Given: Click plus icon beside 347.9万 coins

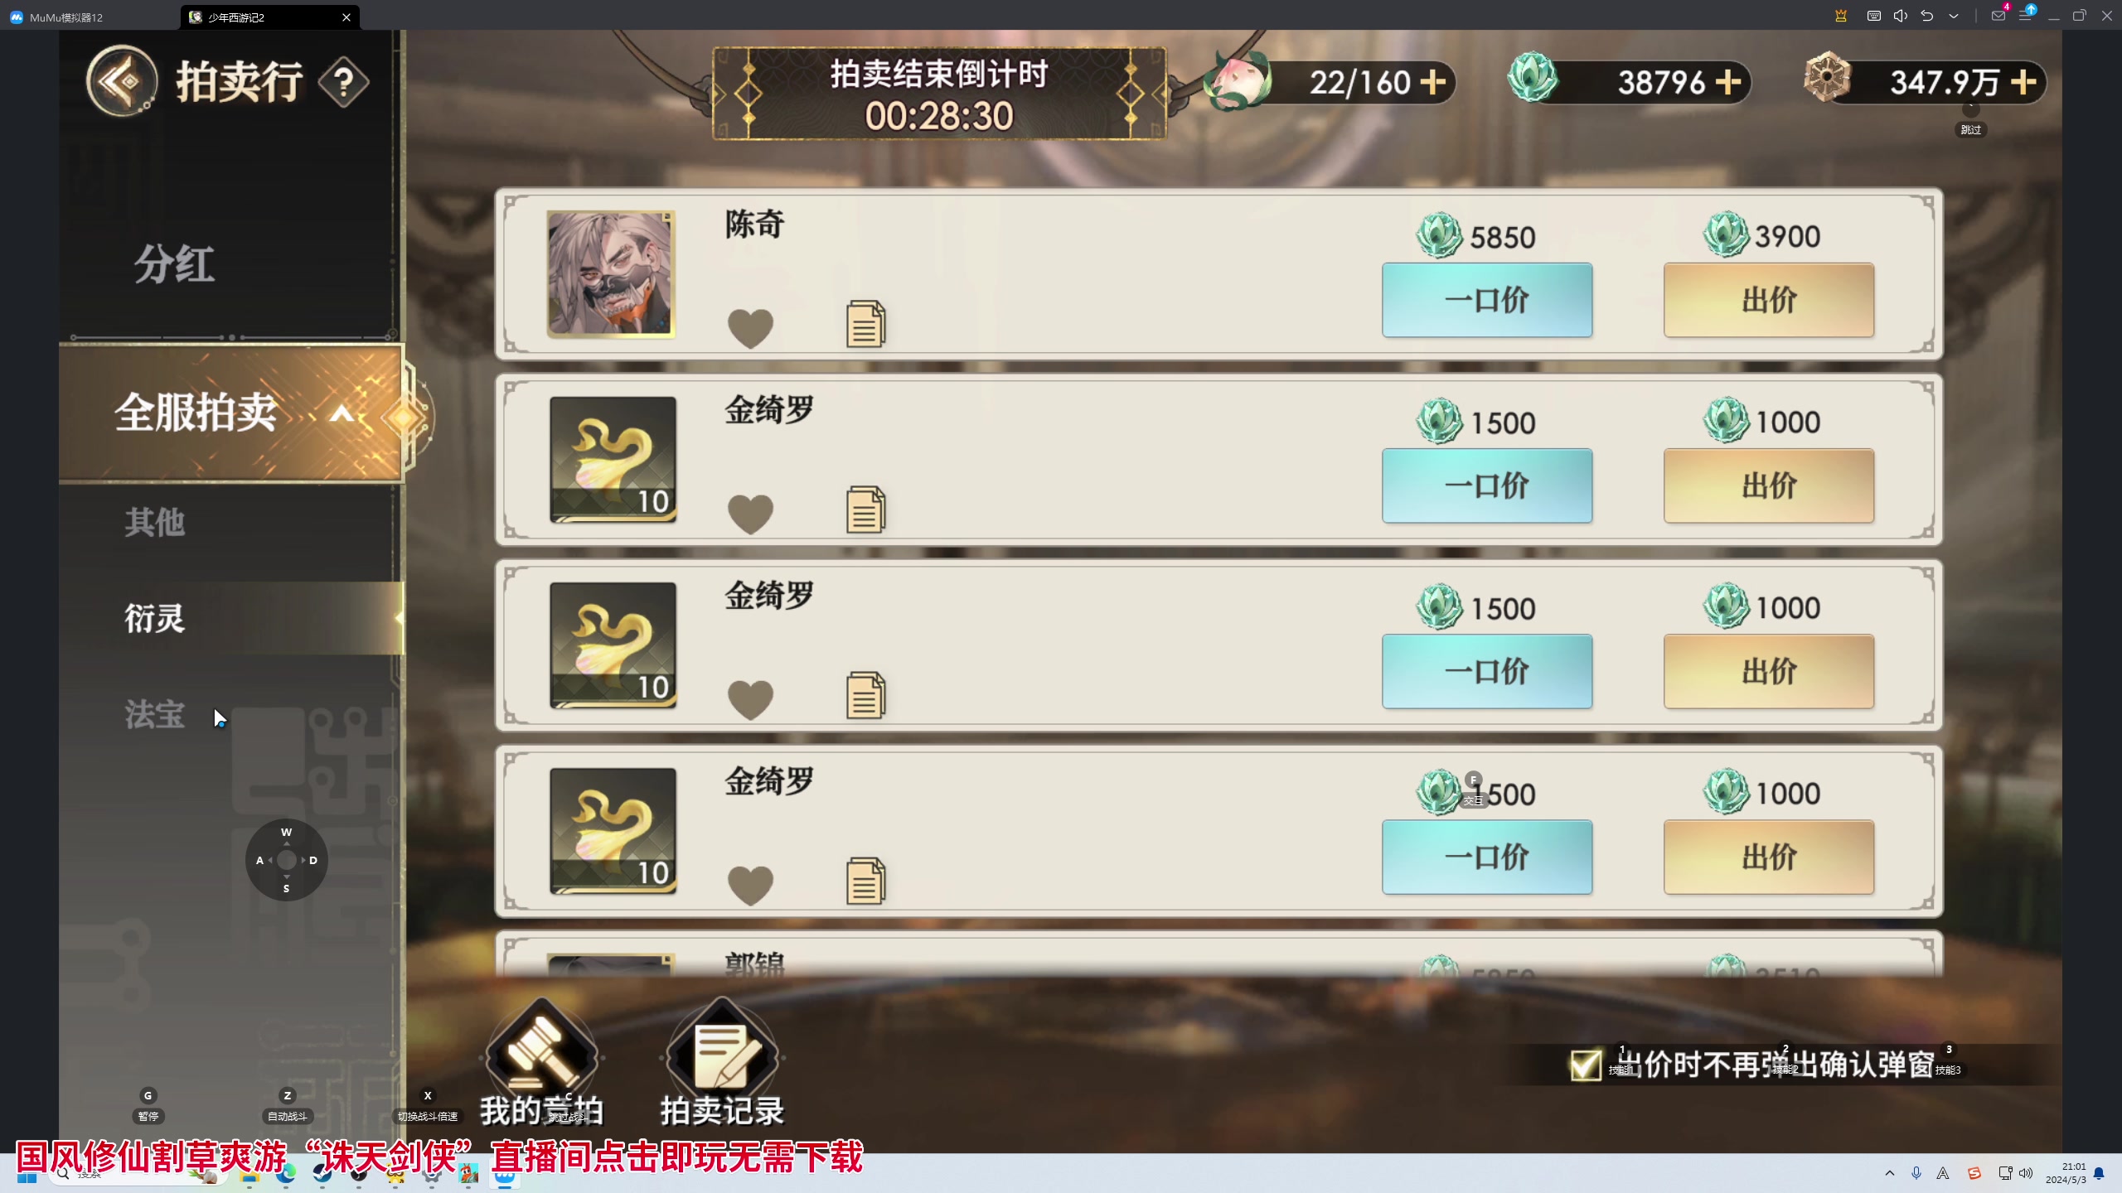Looking at the screenshot, I should [x=2023, y=82].
